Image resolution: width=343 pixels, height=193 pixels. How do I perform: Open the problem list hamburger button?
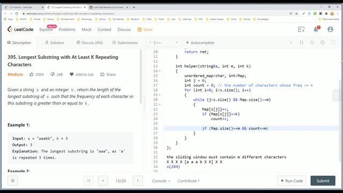point(12,181)
